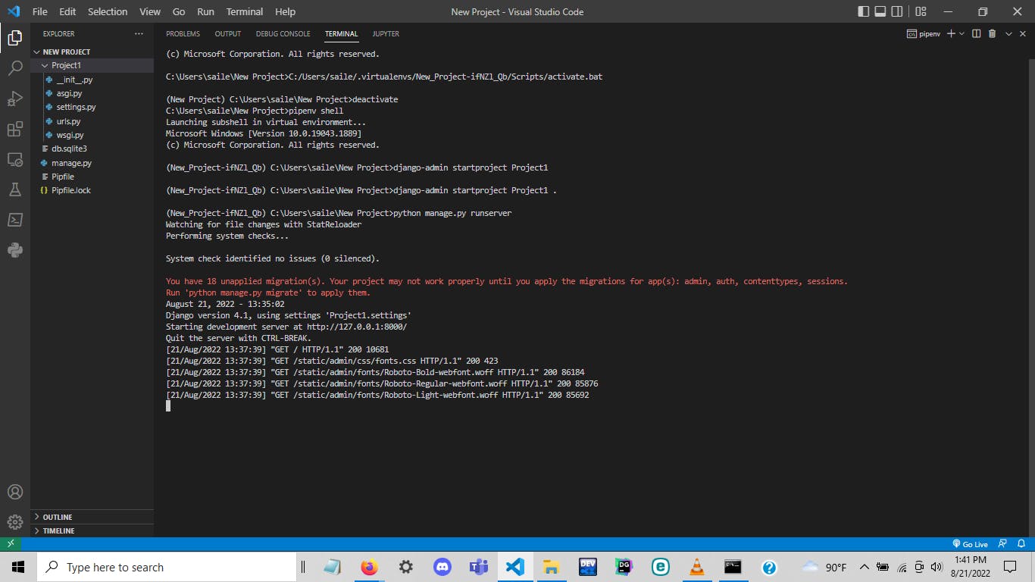
Task: Toggle the secondary side bar
Action: coord(897,11)
